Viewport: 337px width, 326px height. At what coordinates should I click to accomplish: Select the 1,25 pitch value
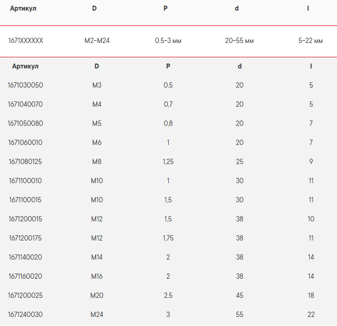point(168,161)
